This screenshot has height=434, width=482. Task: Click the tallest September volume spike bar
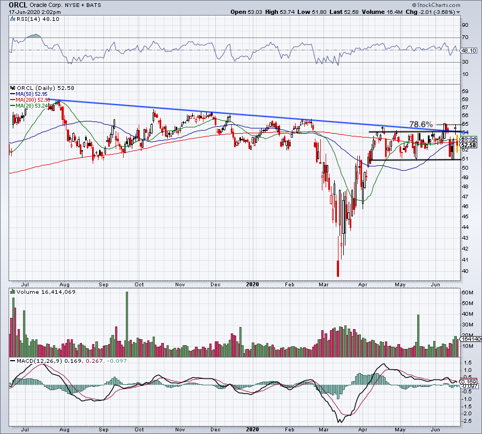pos(127,324)
